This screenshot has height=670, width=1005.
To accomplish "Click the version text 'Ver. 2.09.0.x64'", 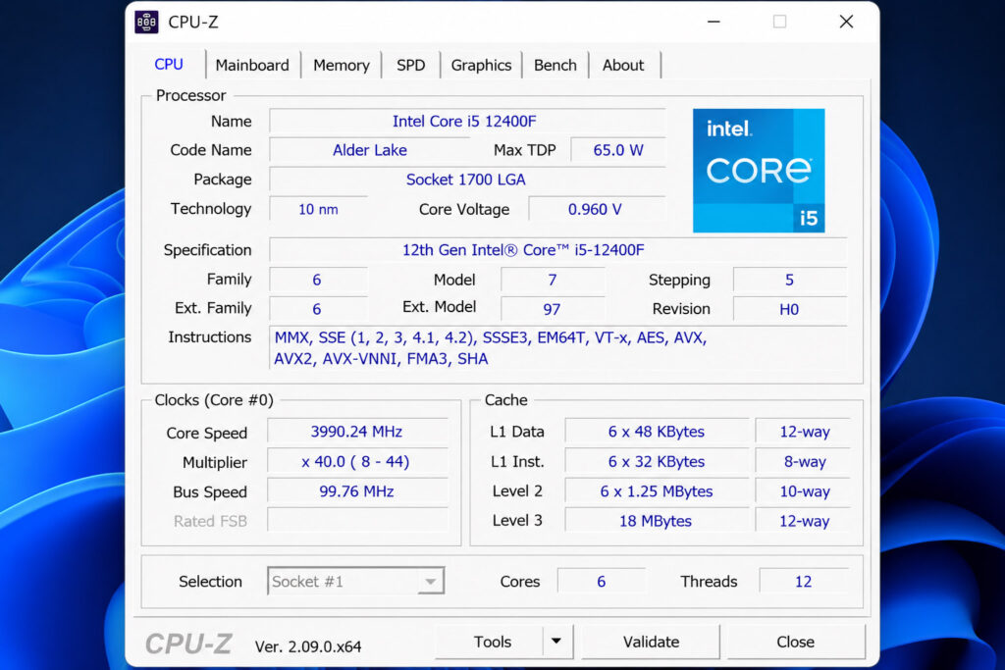I will pyautogui.click(x=308, y=646).
